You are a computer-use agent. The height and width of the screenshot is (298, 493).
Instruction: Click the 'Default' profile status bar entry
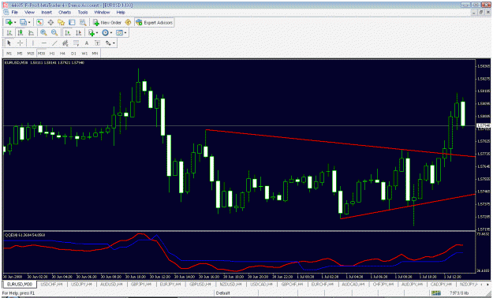coord(223,293)
